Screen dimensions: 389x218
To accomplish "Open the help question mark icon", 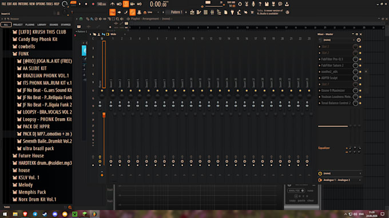I will click(x=260, y=4).
